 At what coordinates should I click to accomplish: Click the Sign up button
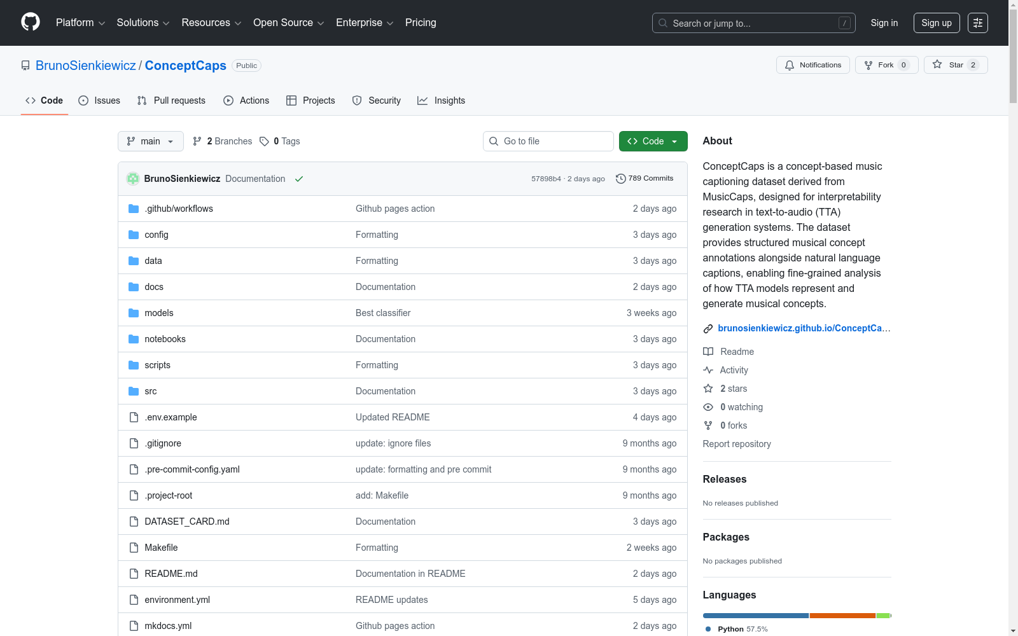937,23
